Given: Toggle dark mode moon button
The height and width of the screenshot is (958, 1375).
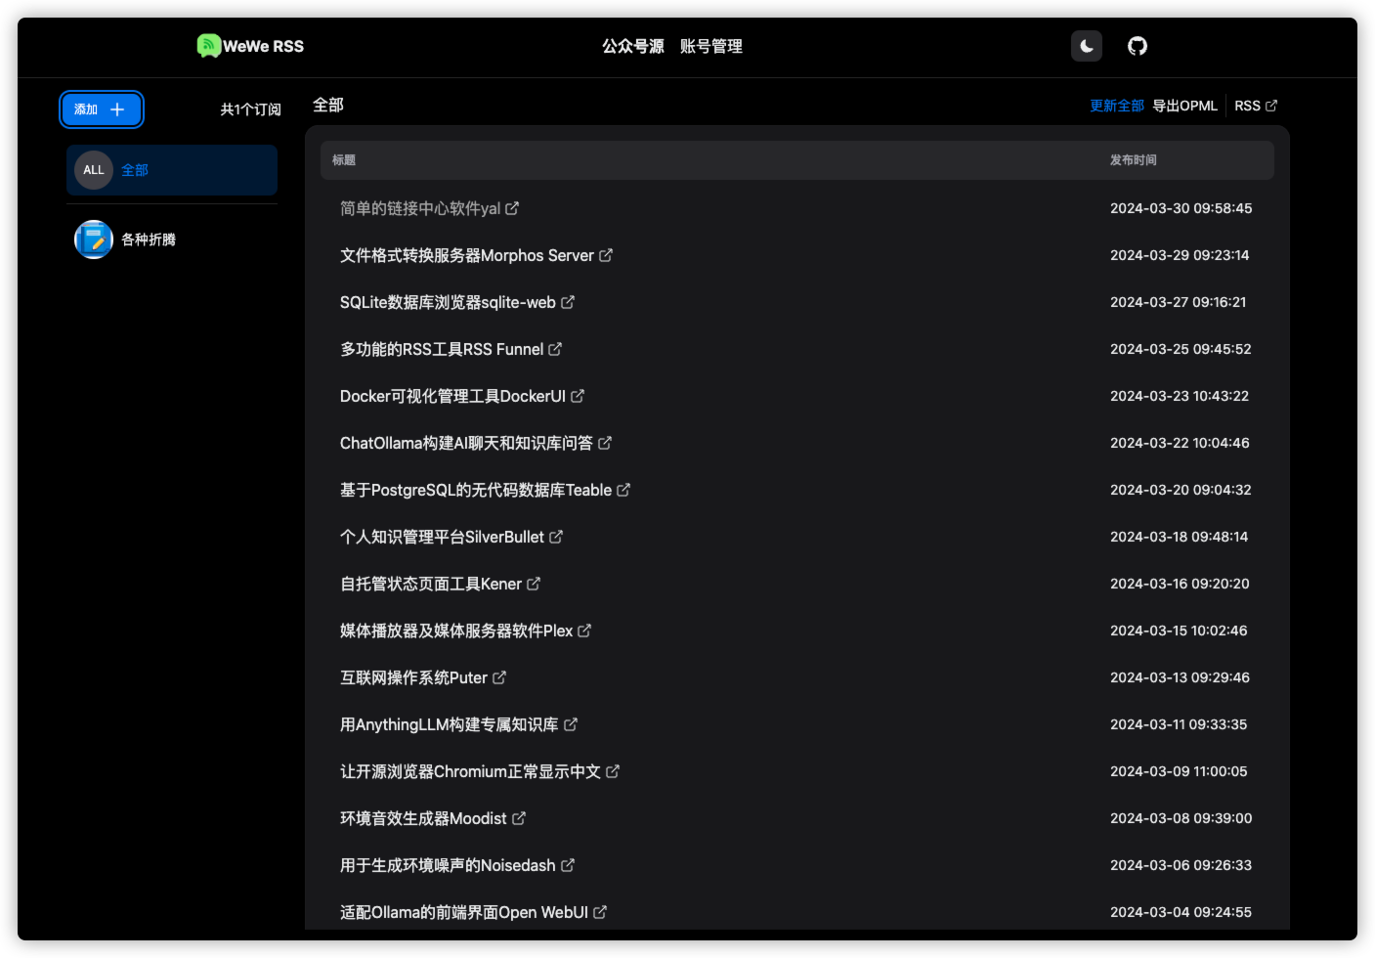Looking at the screenshot, I should click(x=1087, y=46).
